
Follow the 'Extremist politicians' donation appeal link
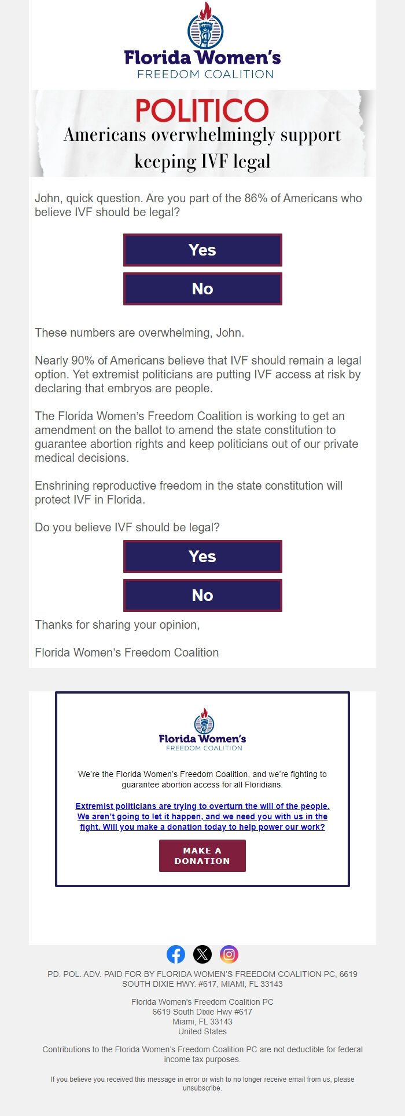(x=203, y=816)
